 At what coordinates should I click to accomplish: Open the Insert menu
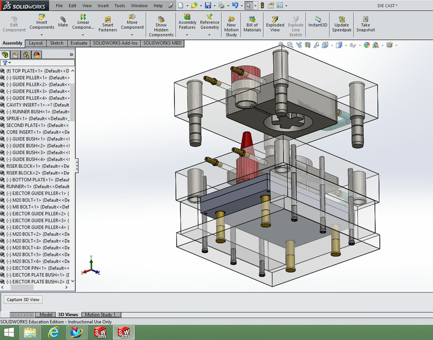pyautogui.click(x=103, y=5)
